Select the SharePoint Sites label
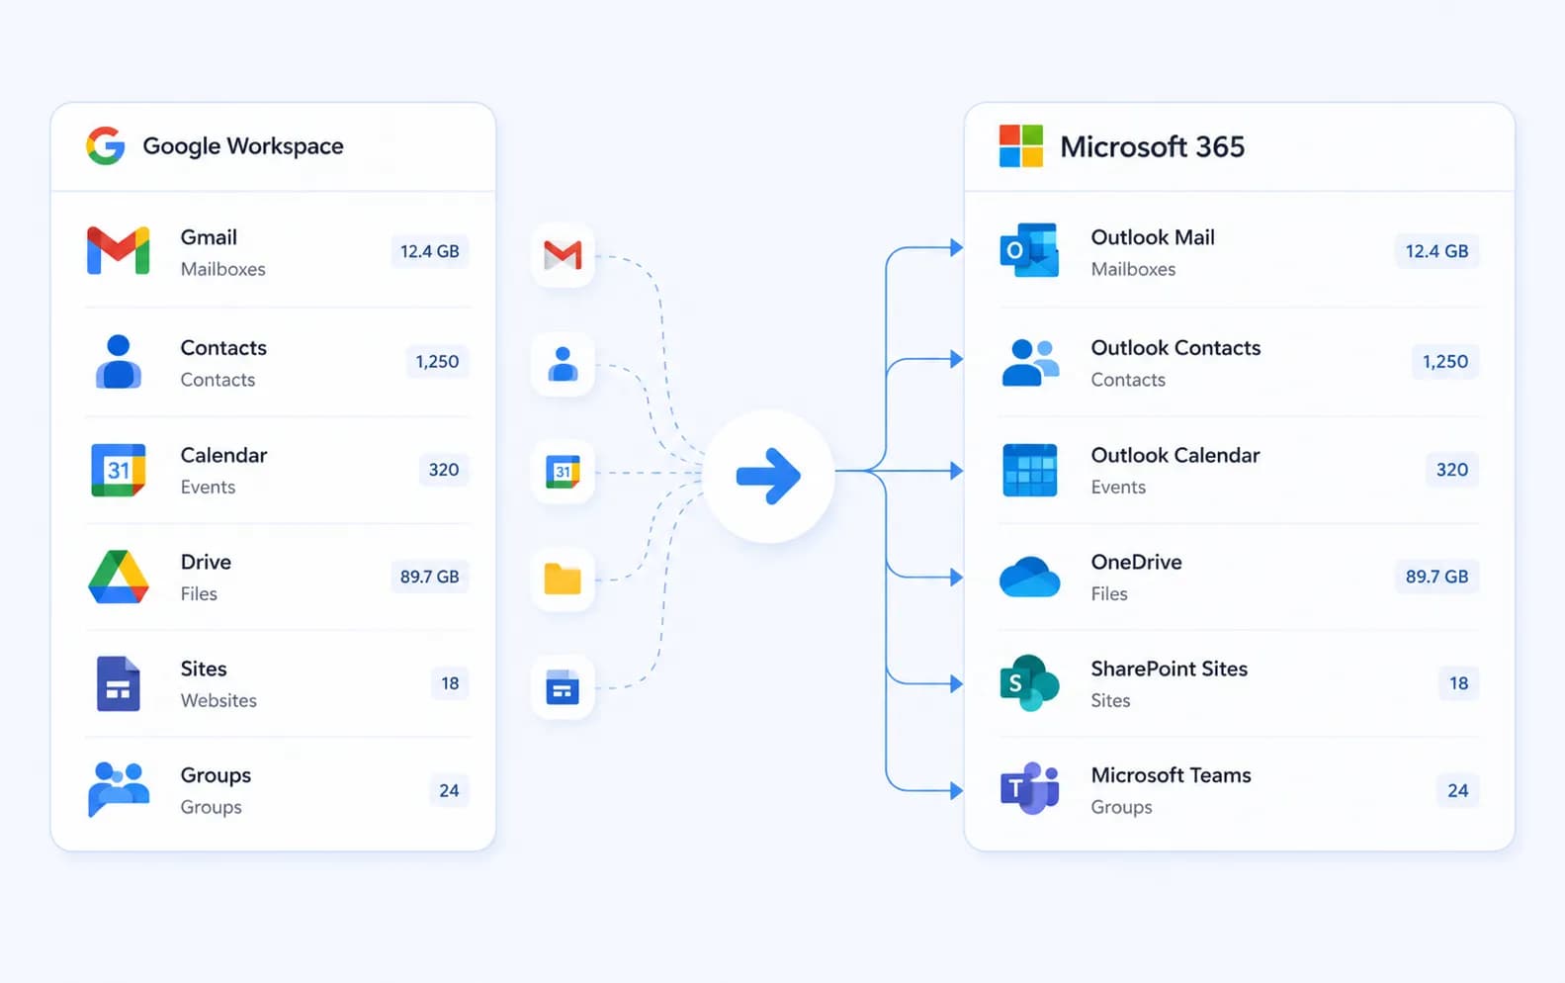 [1169, 669]
